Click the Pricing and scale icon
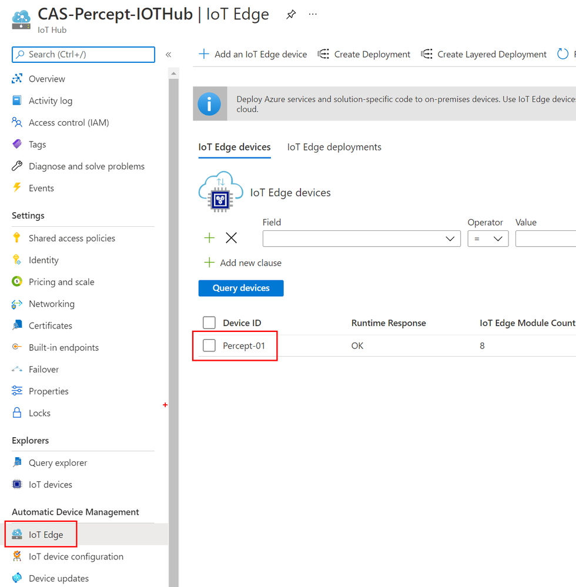Image resolution: width=576 pixels, height=587 pixels. click(x=17, y=281)
